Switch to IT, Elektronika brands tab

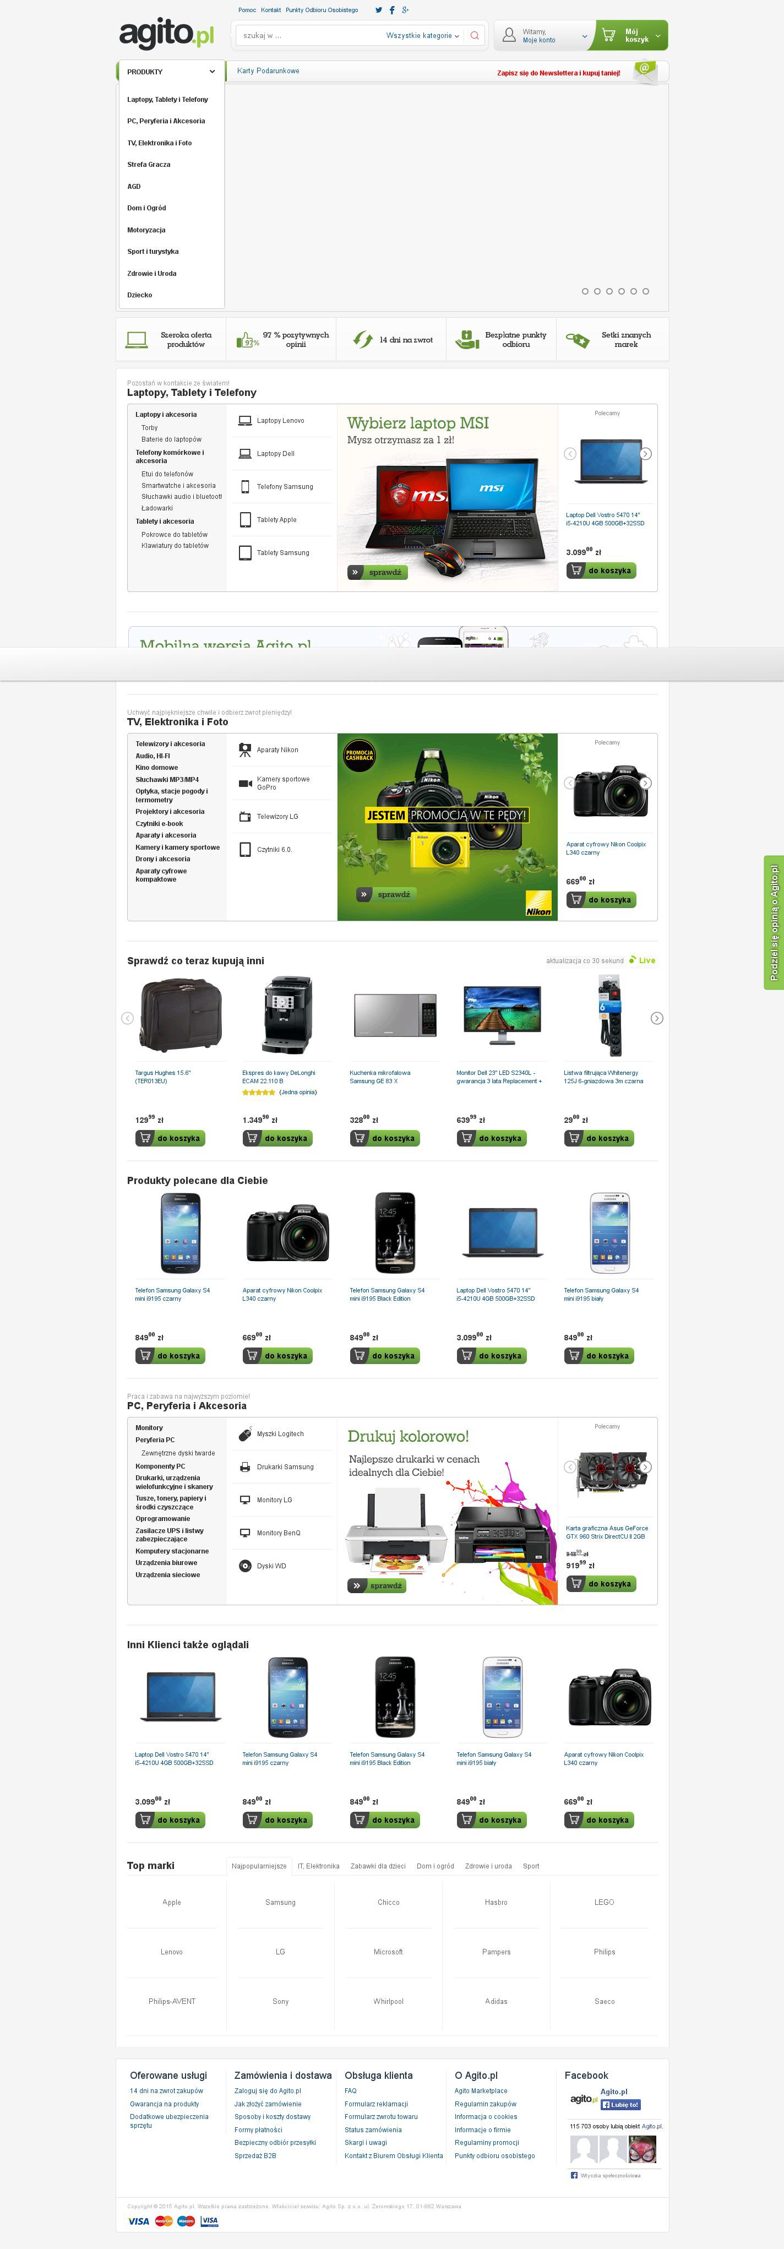[x=319, y=1866]
